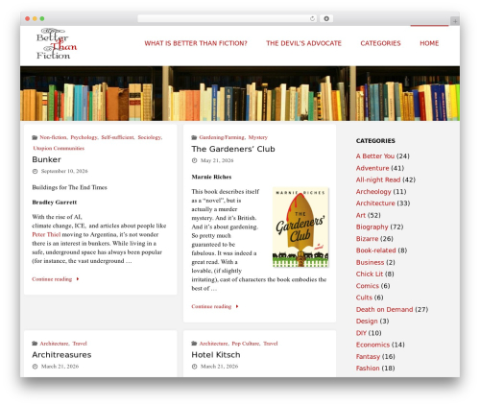Image resolution: width=480 pixels, height=406 pixels.
Task: Click the Non-fiction tag on Bunker
Action: pos(53,137)
